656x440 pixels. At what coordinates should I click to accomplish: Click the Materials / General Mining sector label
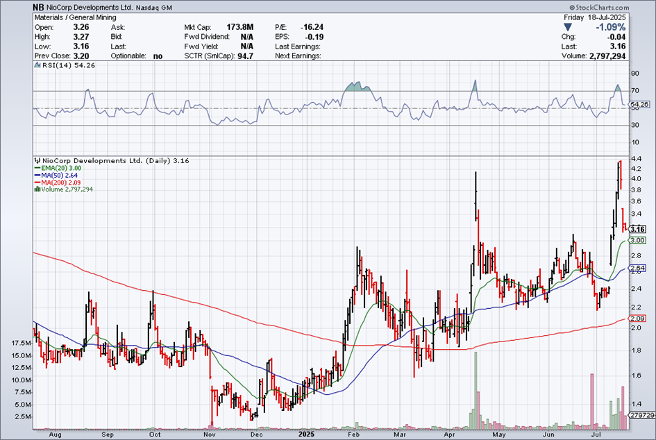75,17
